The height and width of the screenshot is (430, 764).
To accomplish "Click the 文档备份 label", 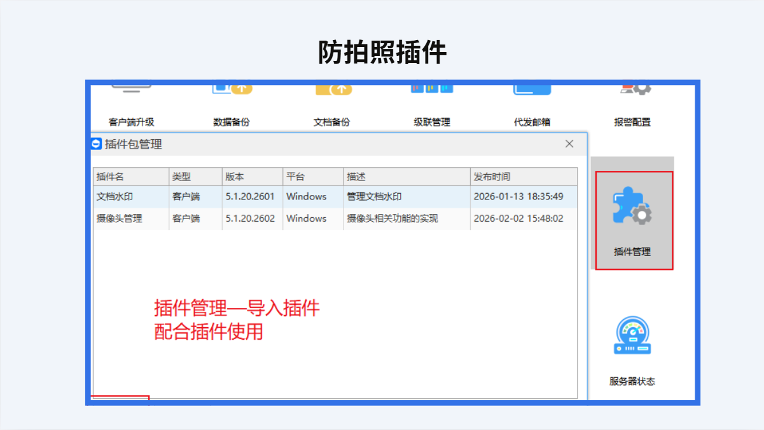I will coord(331,122).
